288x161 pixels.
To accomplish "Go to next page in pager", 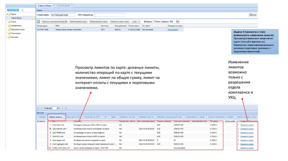I will tap(63, 108).
